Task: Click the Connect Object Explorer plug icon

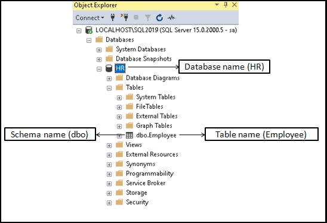Action: click(113, 17)
